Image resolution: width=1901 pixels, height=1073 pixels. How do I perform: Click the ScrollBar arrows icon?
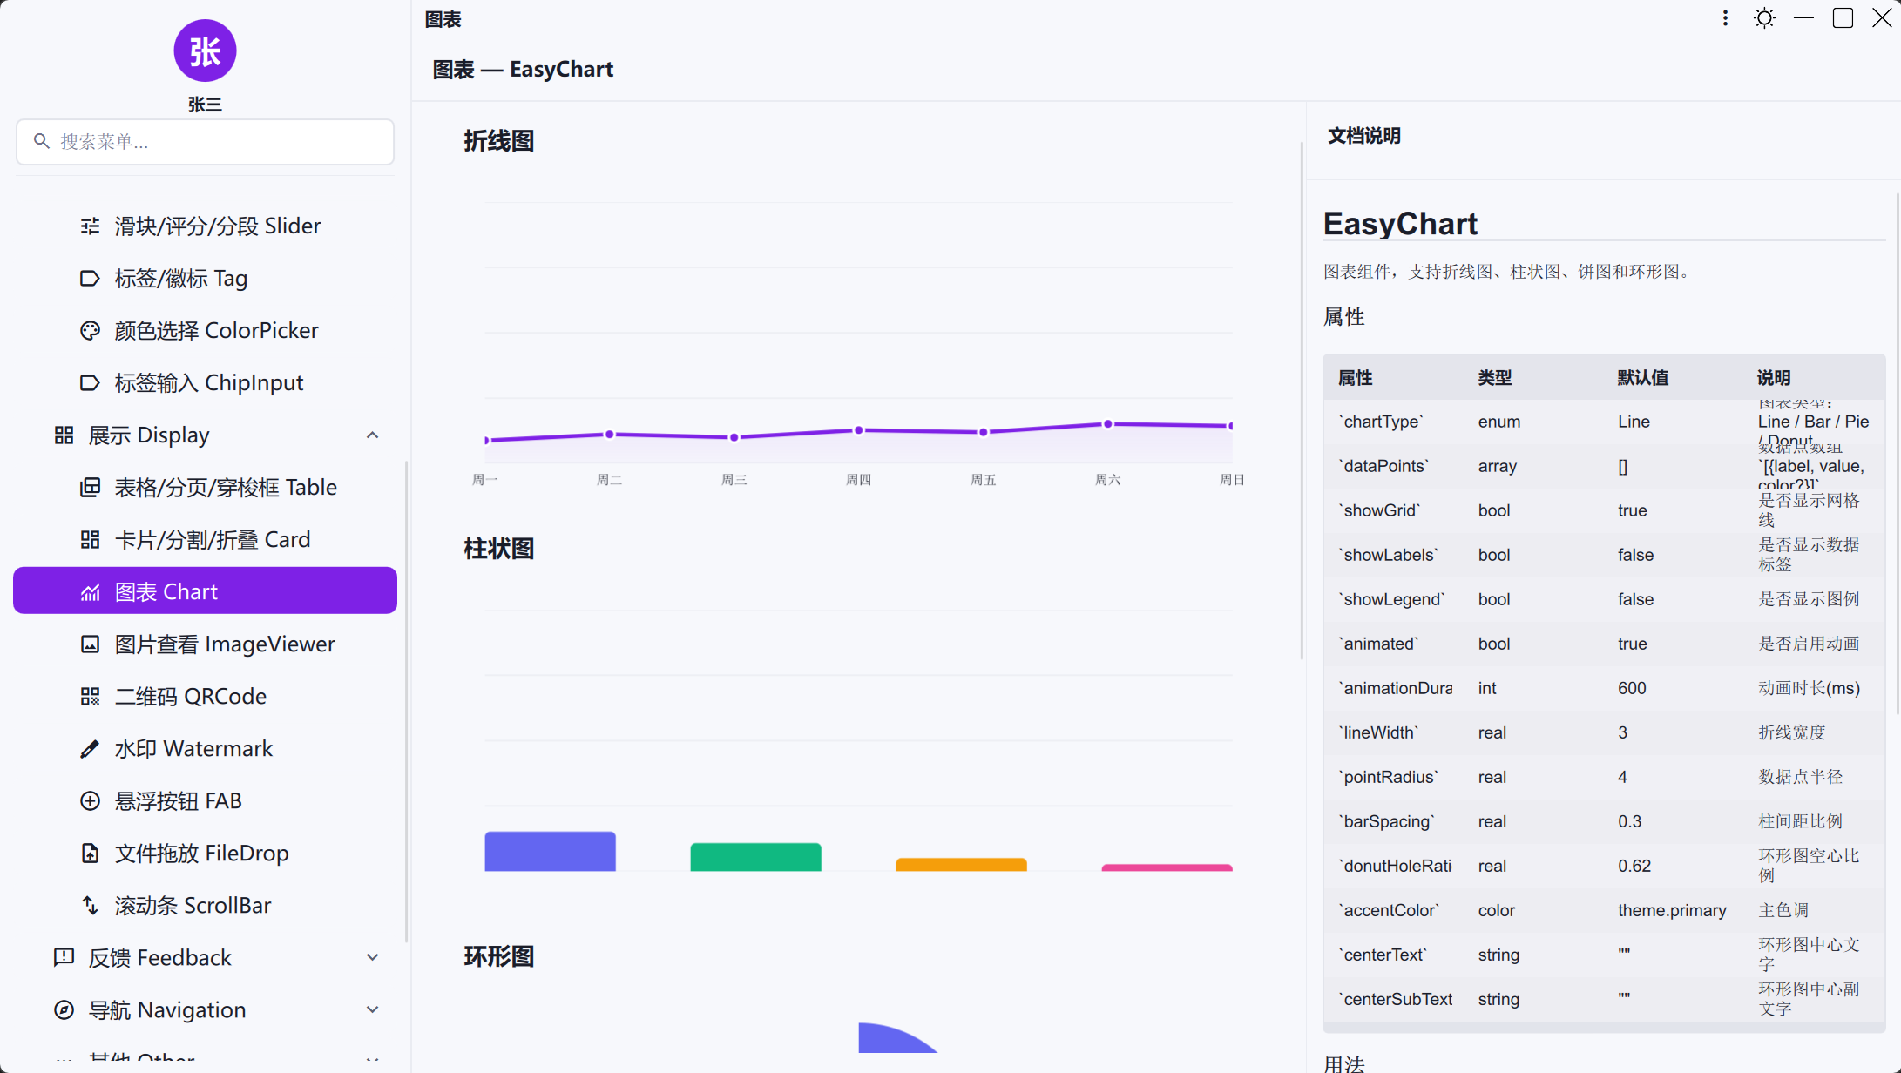click(x=90, y=906)
